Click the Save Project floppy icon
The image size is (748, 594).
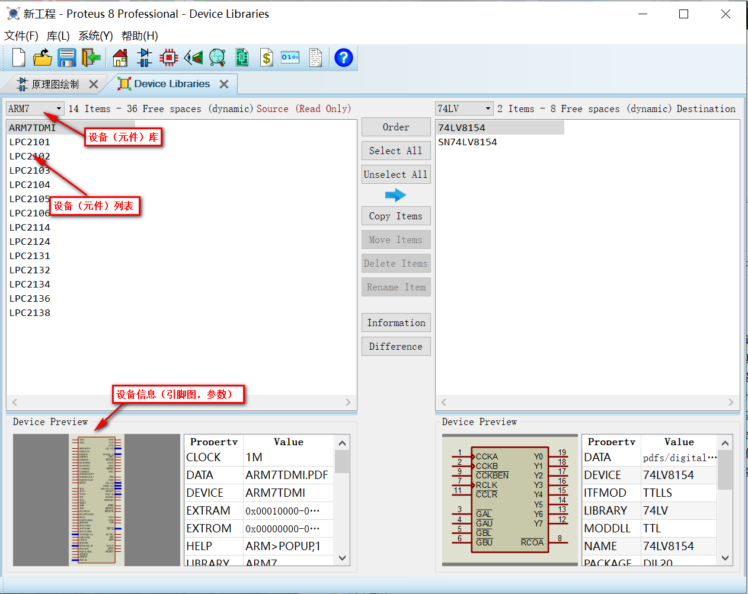(67, 58)
